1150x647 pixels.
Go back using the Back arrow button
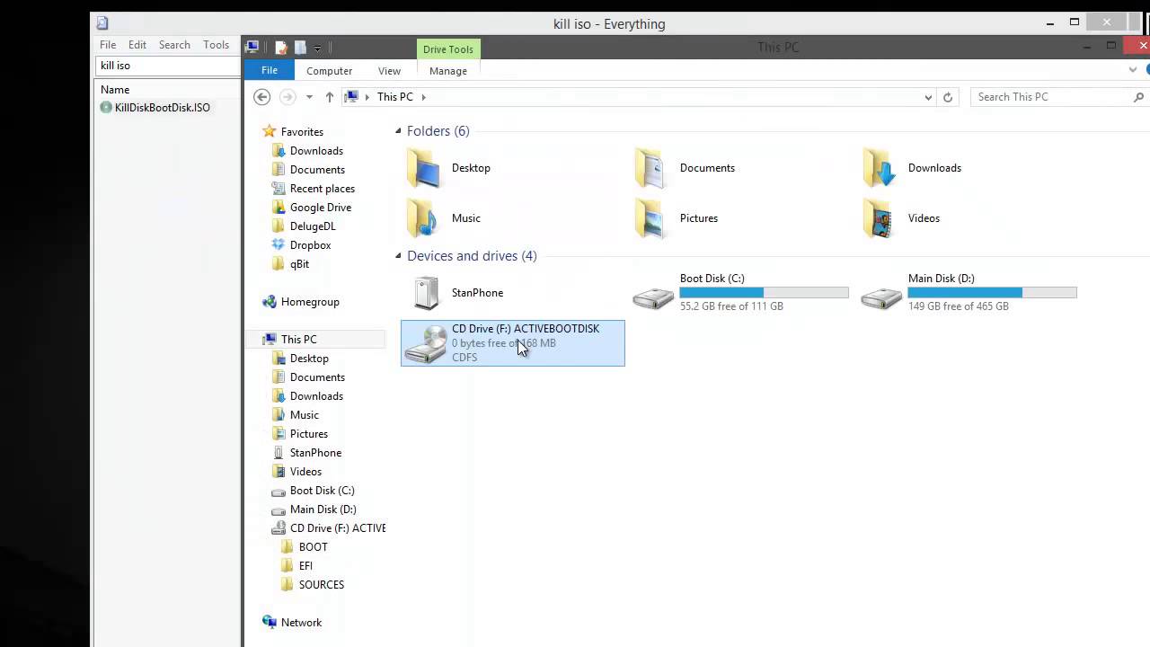(x=261, y=97)
